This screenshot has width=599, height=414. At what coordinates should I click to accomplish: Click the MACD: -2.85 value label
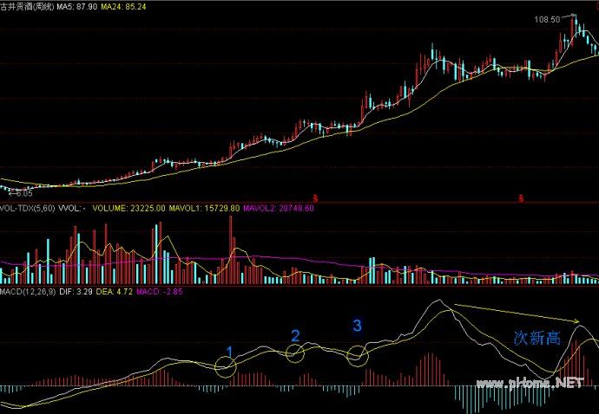coord(160,292)
